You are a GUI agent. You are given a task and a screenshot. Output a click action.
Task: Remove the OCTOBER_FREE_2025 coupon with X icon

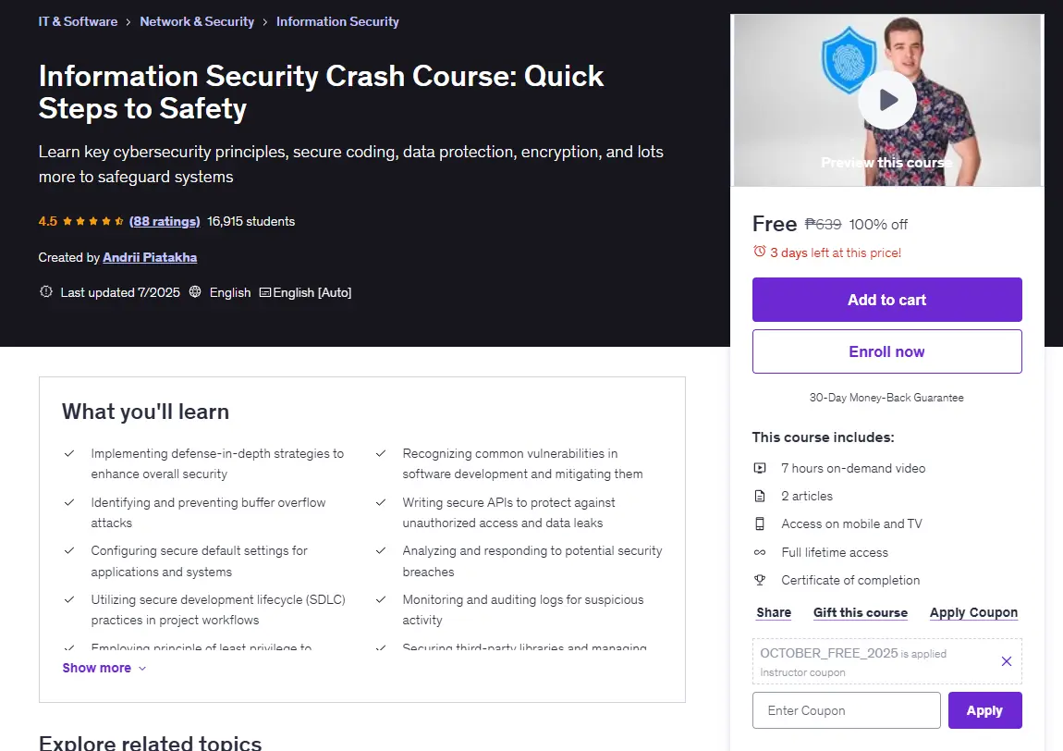tap(1006, 660)
